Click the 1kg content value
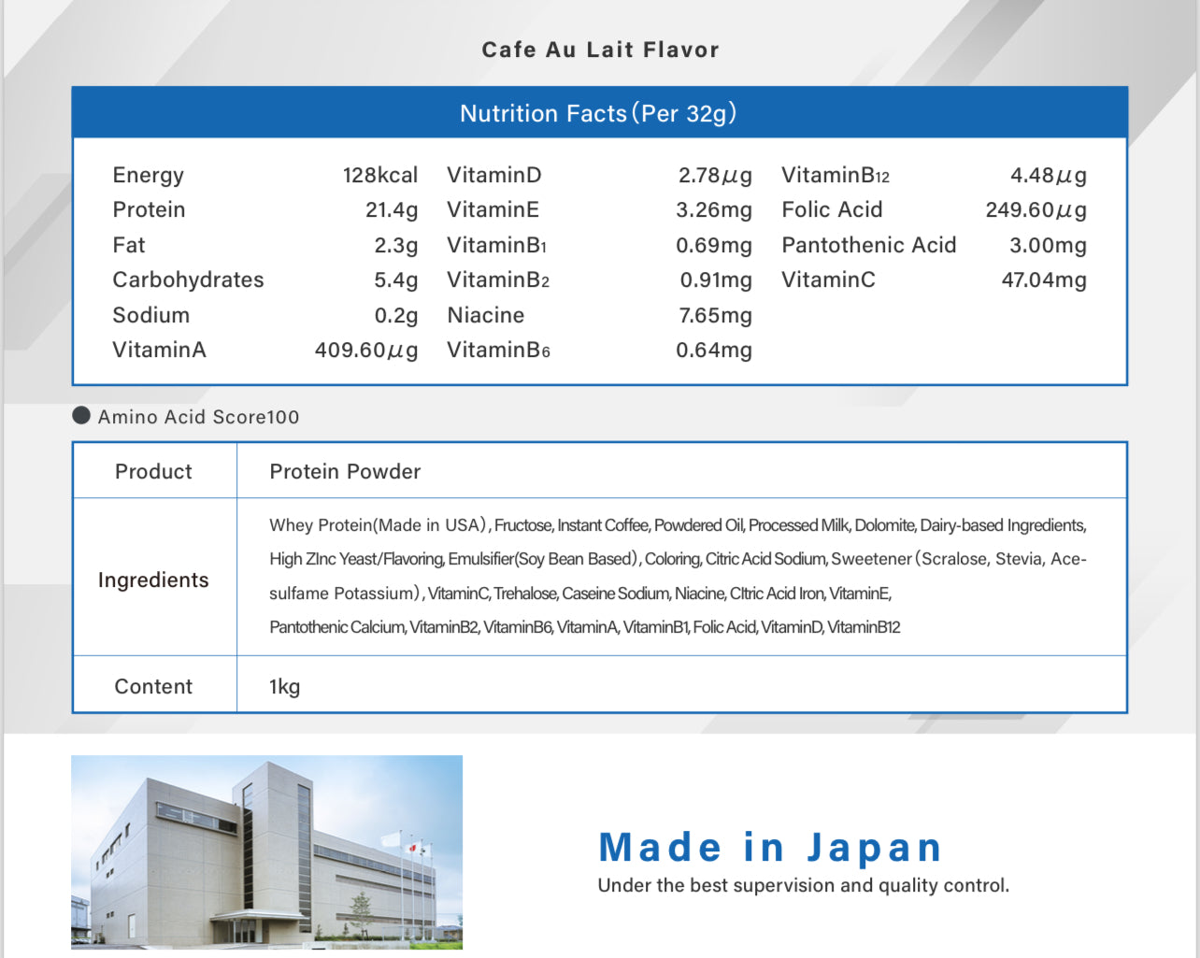 [284, 687]
